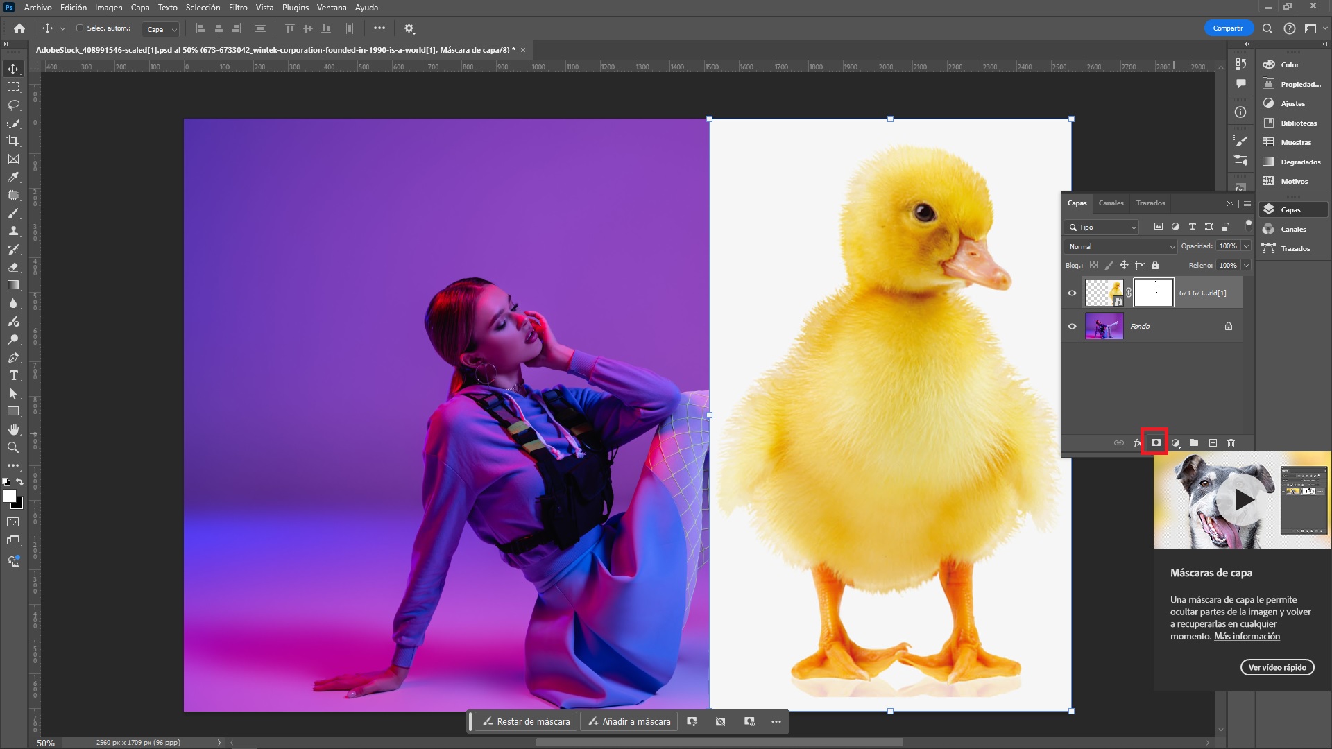Enable the Selec. autom. checkbox
Screen dimensions: 1332x749
click(80, 28)
